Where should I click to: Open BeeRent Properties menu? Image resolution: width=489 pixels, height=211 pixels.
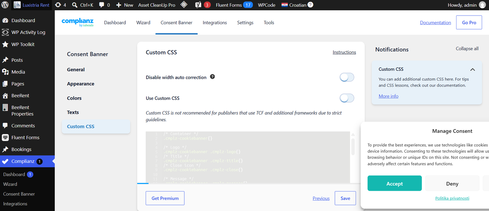point(27,110)
